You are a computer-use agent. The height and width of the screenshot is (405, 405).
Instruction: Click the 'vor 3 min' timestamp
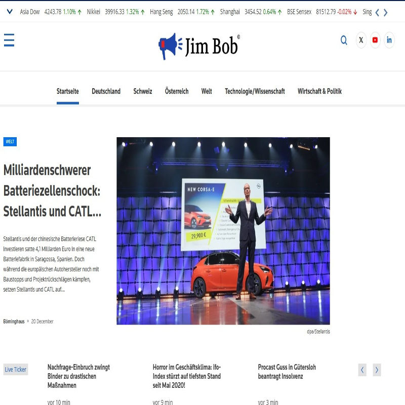pyautogui.click(x=268, y=402)
